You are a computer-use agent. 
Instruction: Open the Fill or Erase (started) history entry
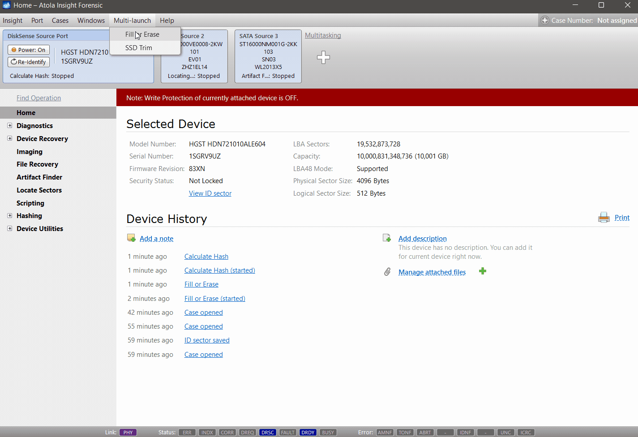click(x=215, y=299)
